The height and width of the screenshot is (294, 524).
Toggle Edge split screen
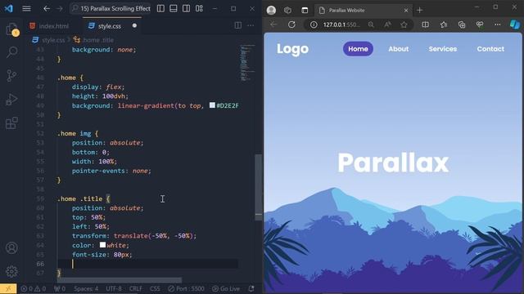tap(426, 24)
